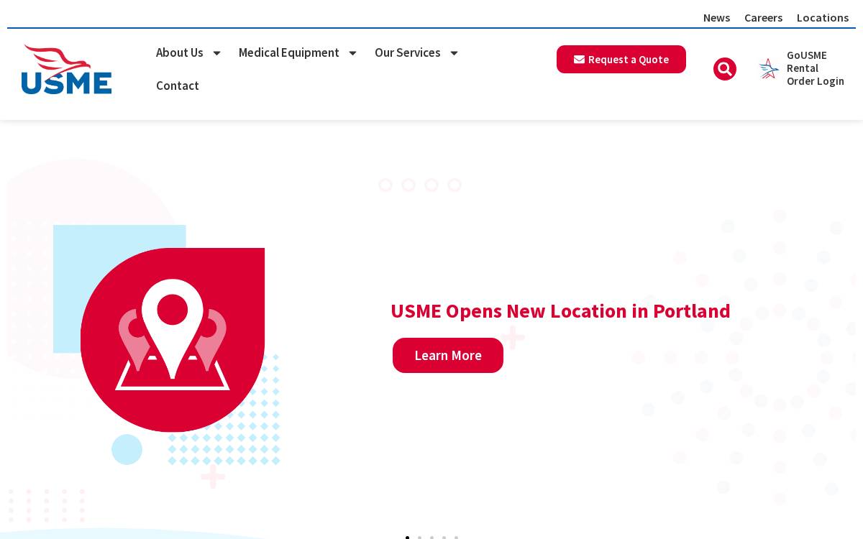Go to the Careers page
Screen dimensions: 863x539
pos(763,17)
